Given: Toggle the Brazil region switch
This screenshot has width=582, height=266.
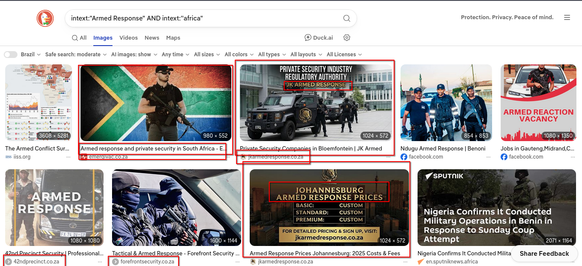Looking at the screenshot, I should [x=11, y=55].
